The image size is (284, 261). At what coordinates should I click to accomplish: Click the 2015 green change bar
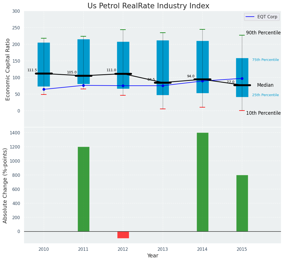242,203
